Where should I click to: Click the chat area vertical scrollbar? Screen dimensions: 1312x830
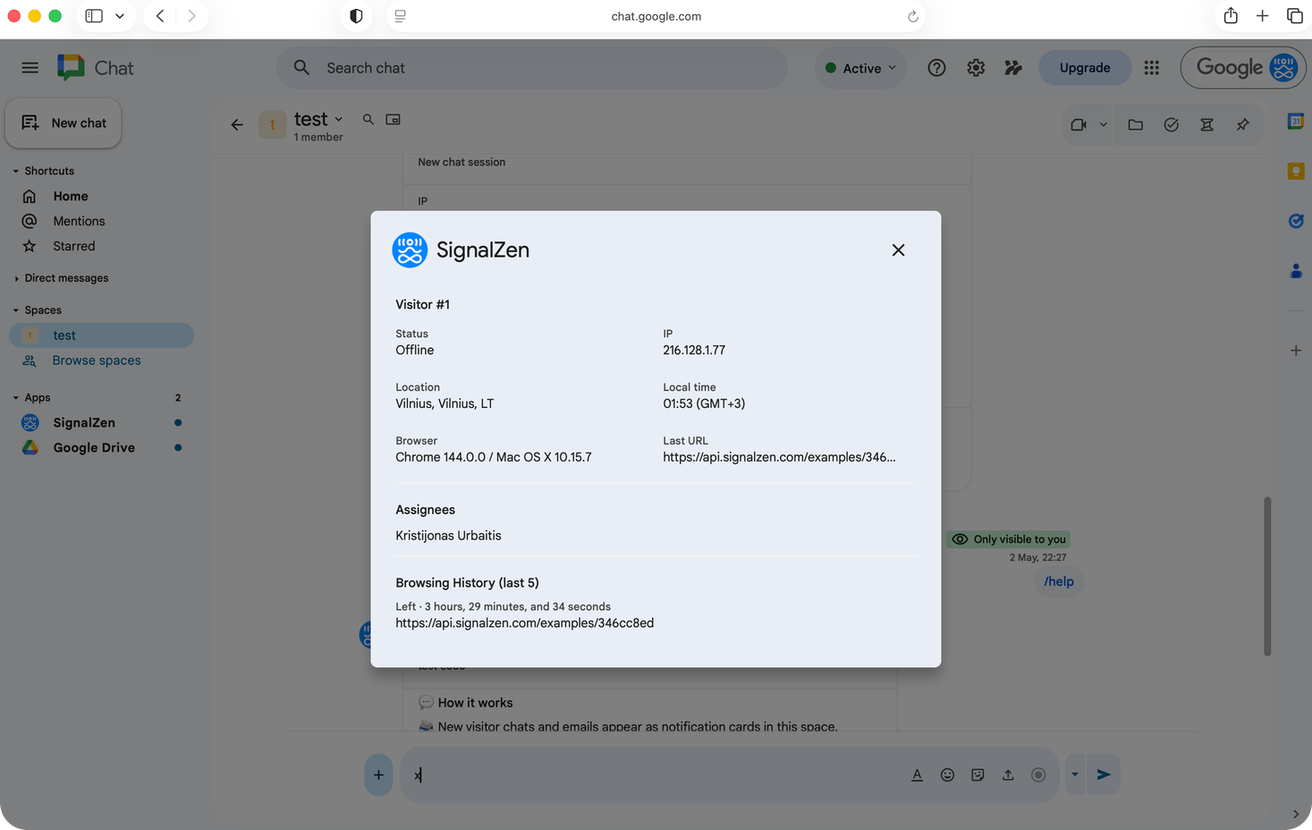1267,577
